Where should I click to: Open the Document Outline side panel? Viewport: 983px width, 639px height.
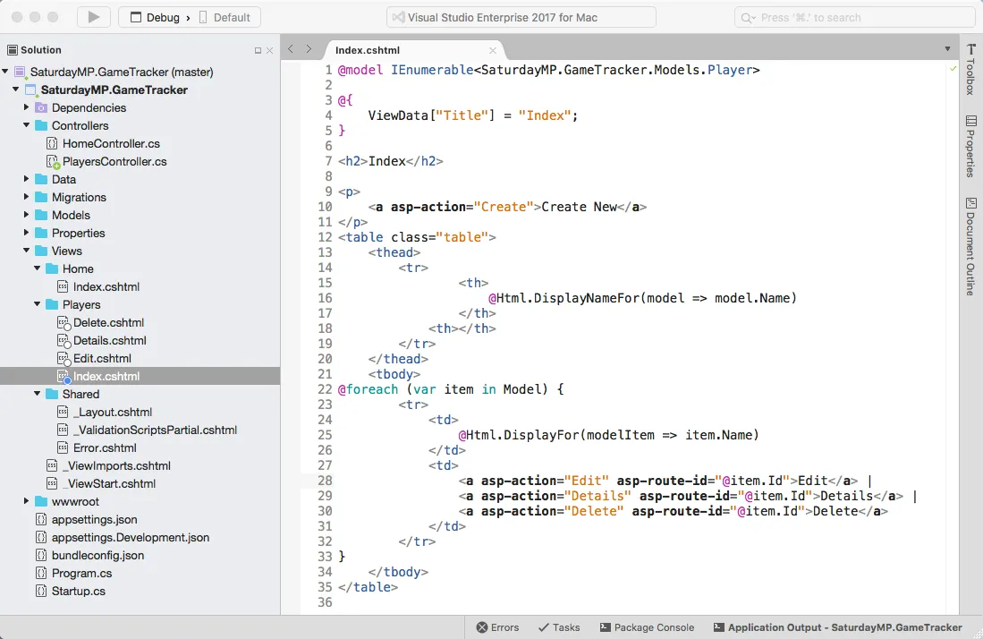[970, 246]
